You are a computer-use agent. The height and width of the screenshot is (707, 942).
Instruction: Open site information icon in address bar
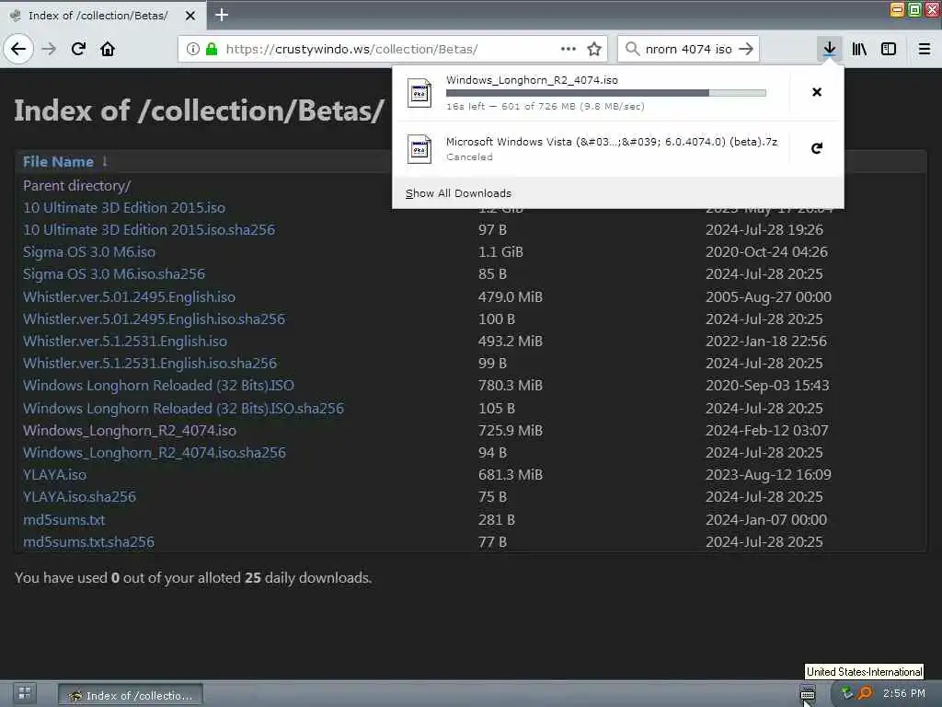tap(192, 49)
